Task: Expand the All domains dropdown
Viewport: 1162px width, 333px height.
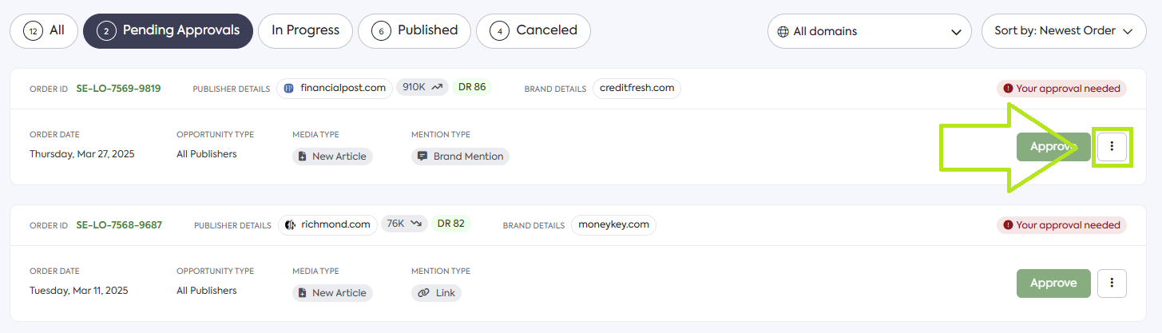Action: click(869, 32)
